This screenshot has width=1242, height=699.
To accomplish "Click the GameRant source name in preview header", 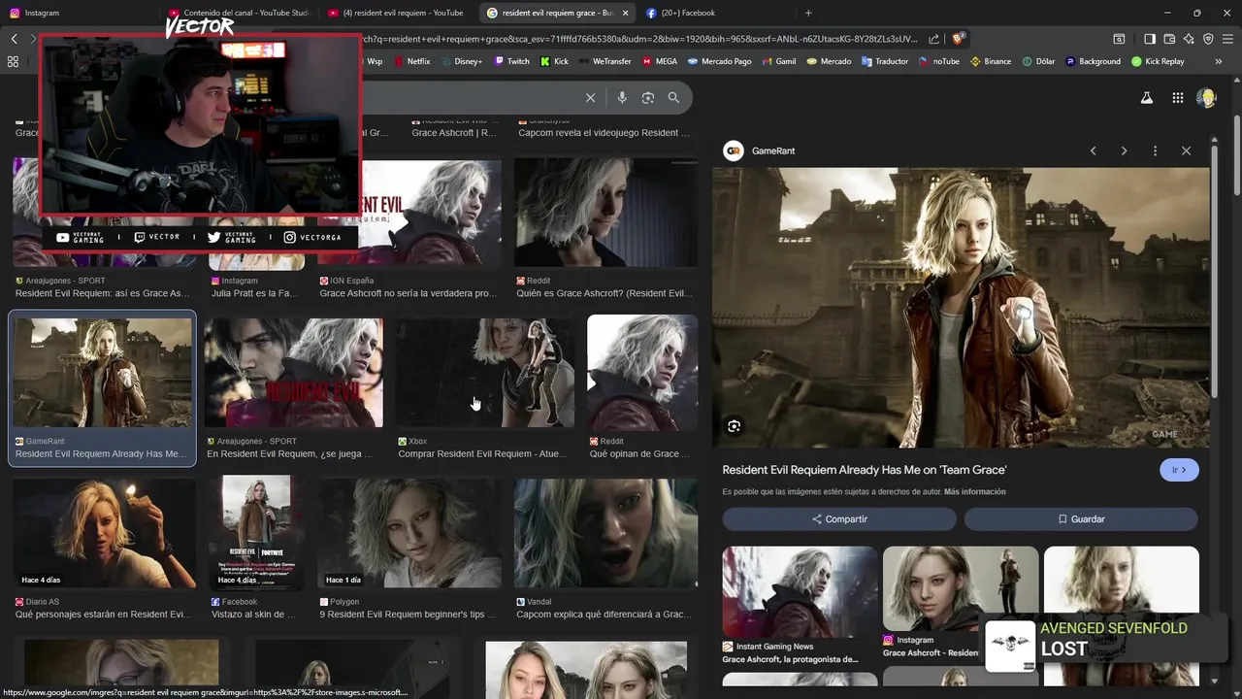I will [773, 150].
